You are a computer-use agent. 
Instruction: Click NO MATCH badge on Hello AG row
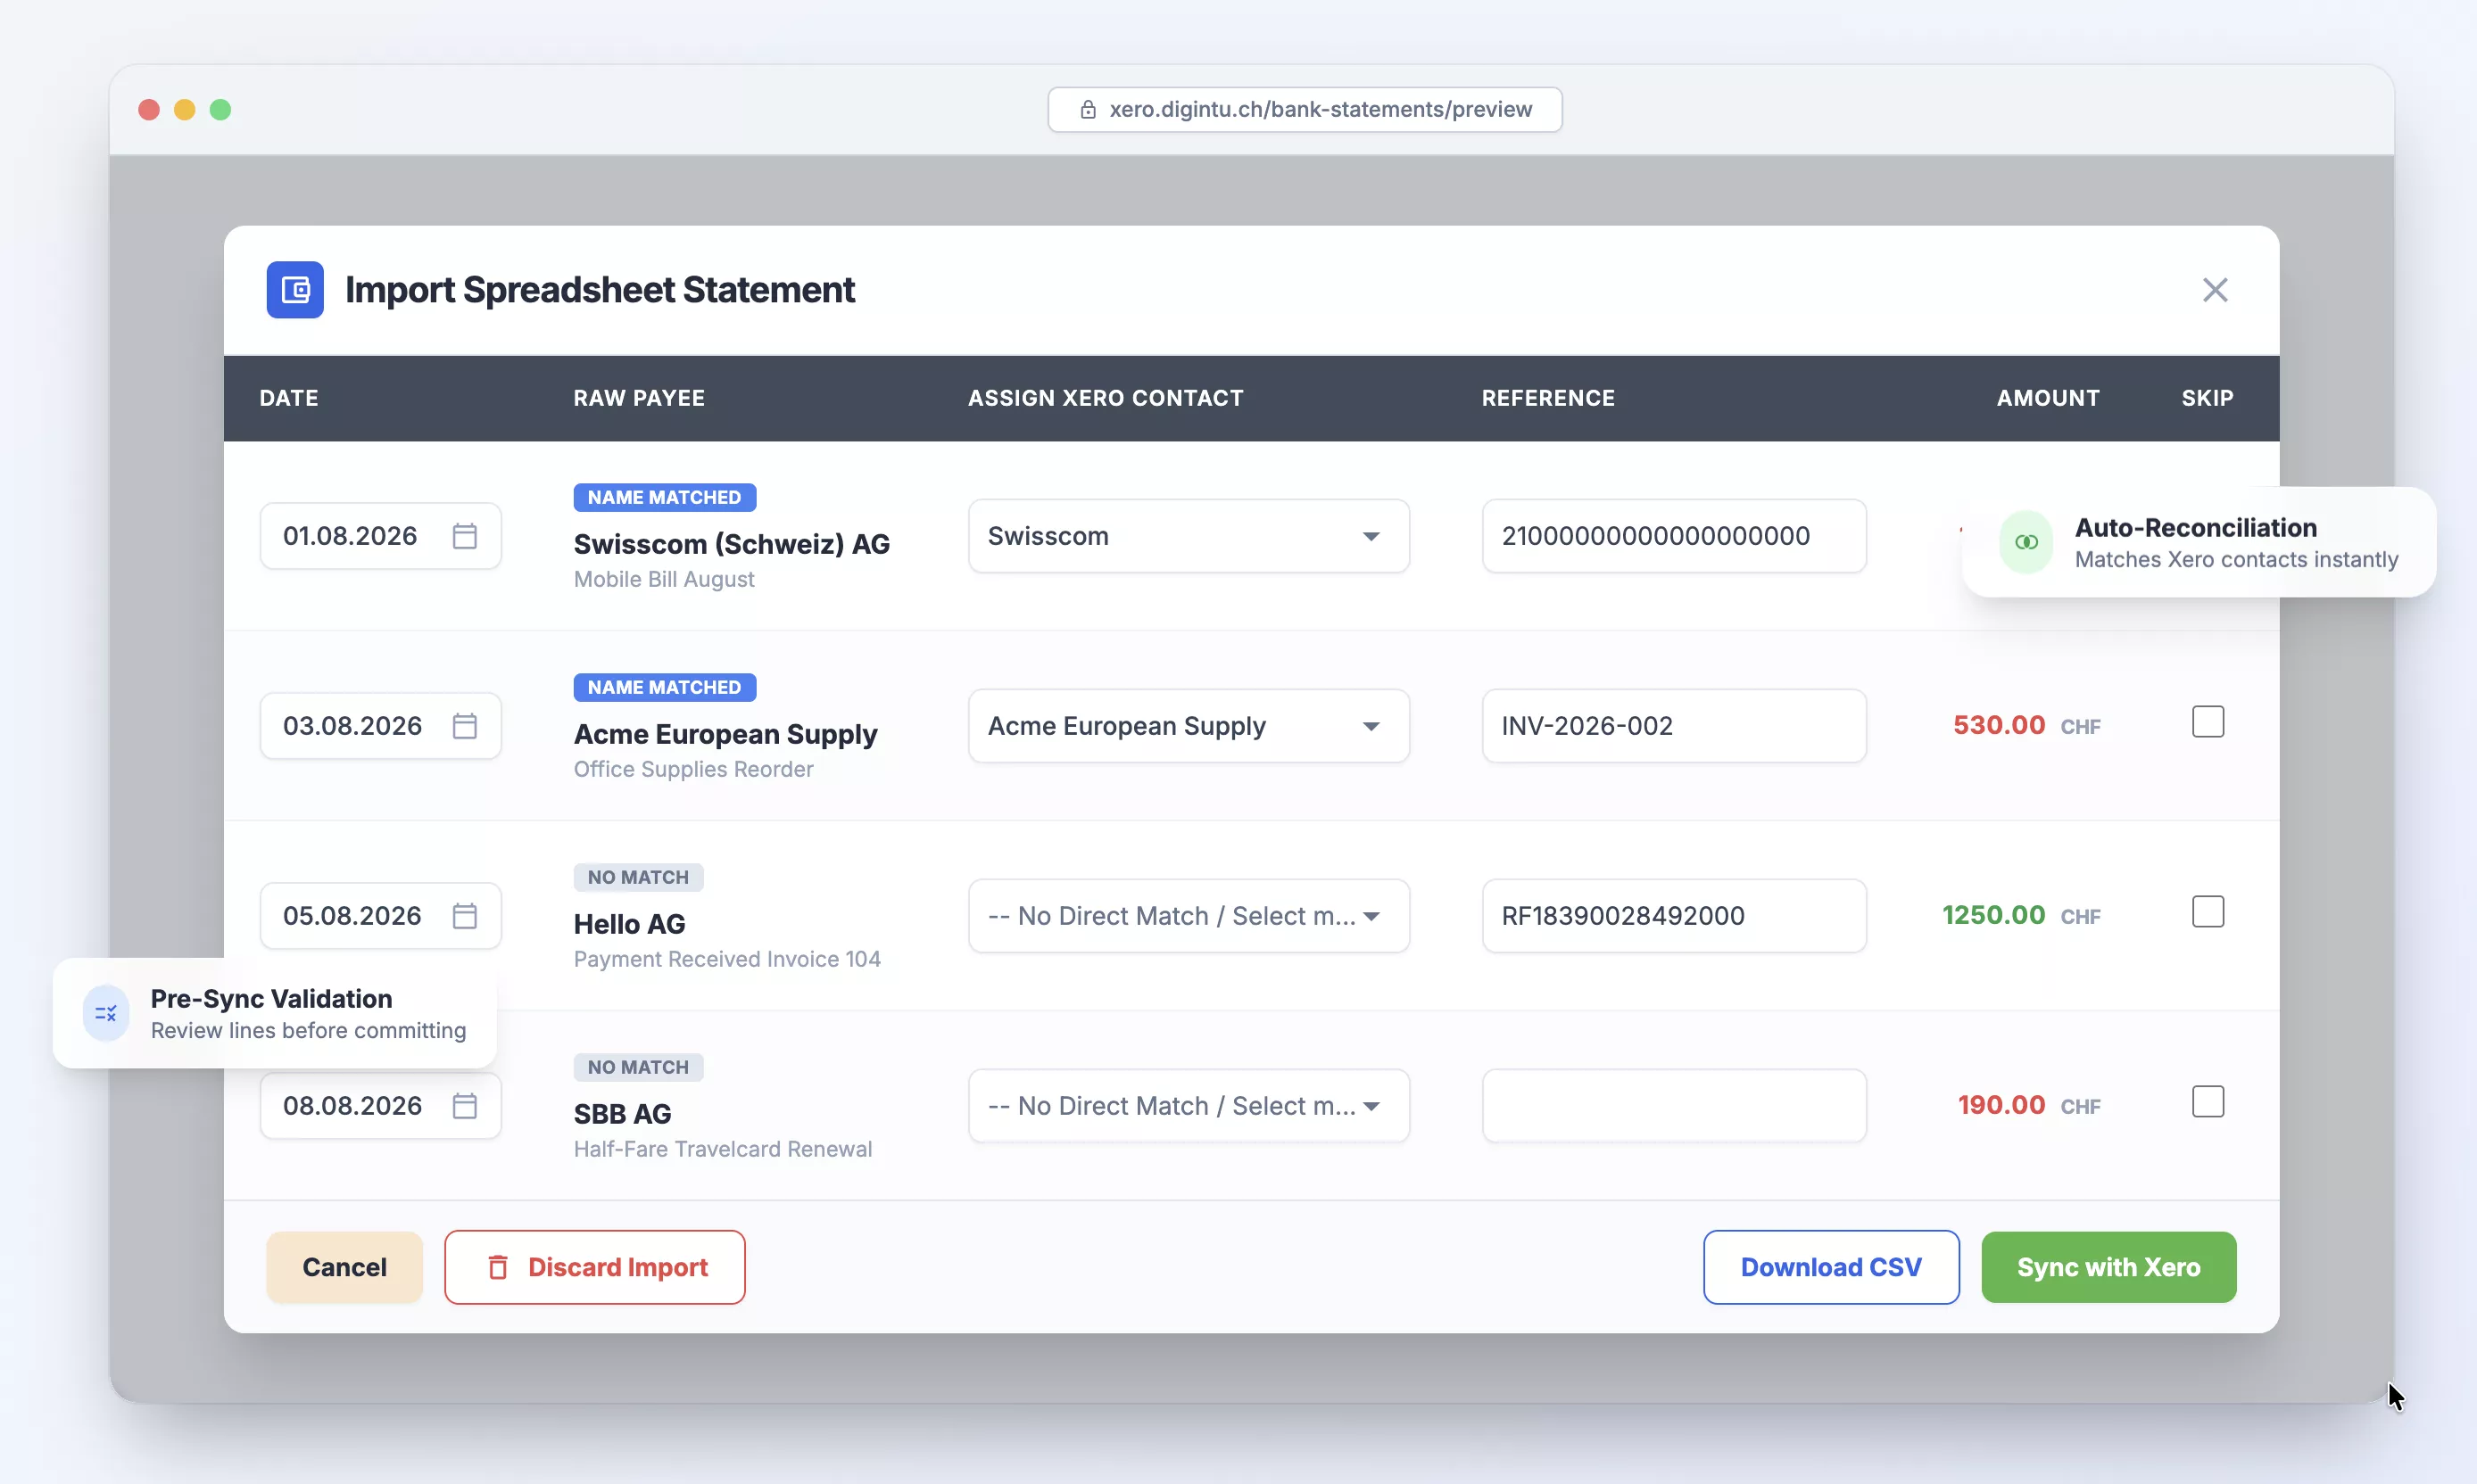638,877
